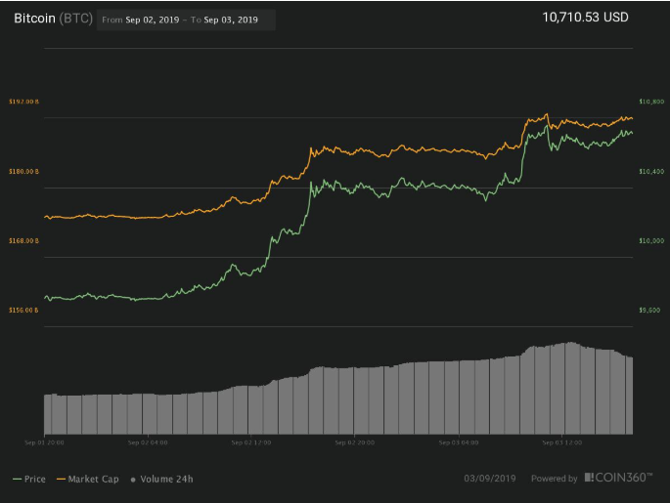
Task: Click the $10,800 price axis label
Action: pyautogui.click(x=651, y=102)
